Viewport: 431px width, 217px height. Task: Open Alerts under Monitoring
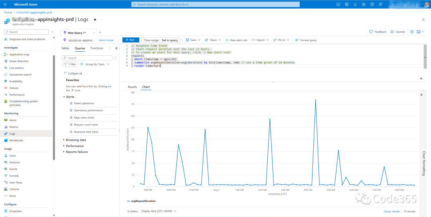[x=13, y=120]
